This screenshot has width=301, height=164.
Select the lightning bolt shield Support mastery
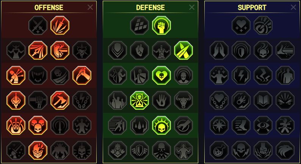(241, 75)
